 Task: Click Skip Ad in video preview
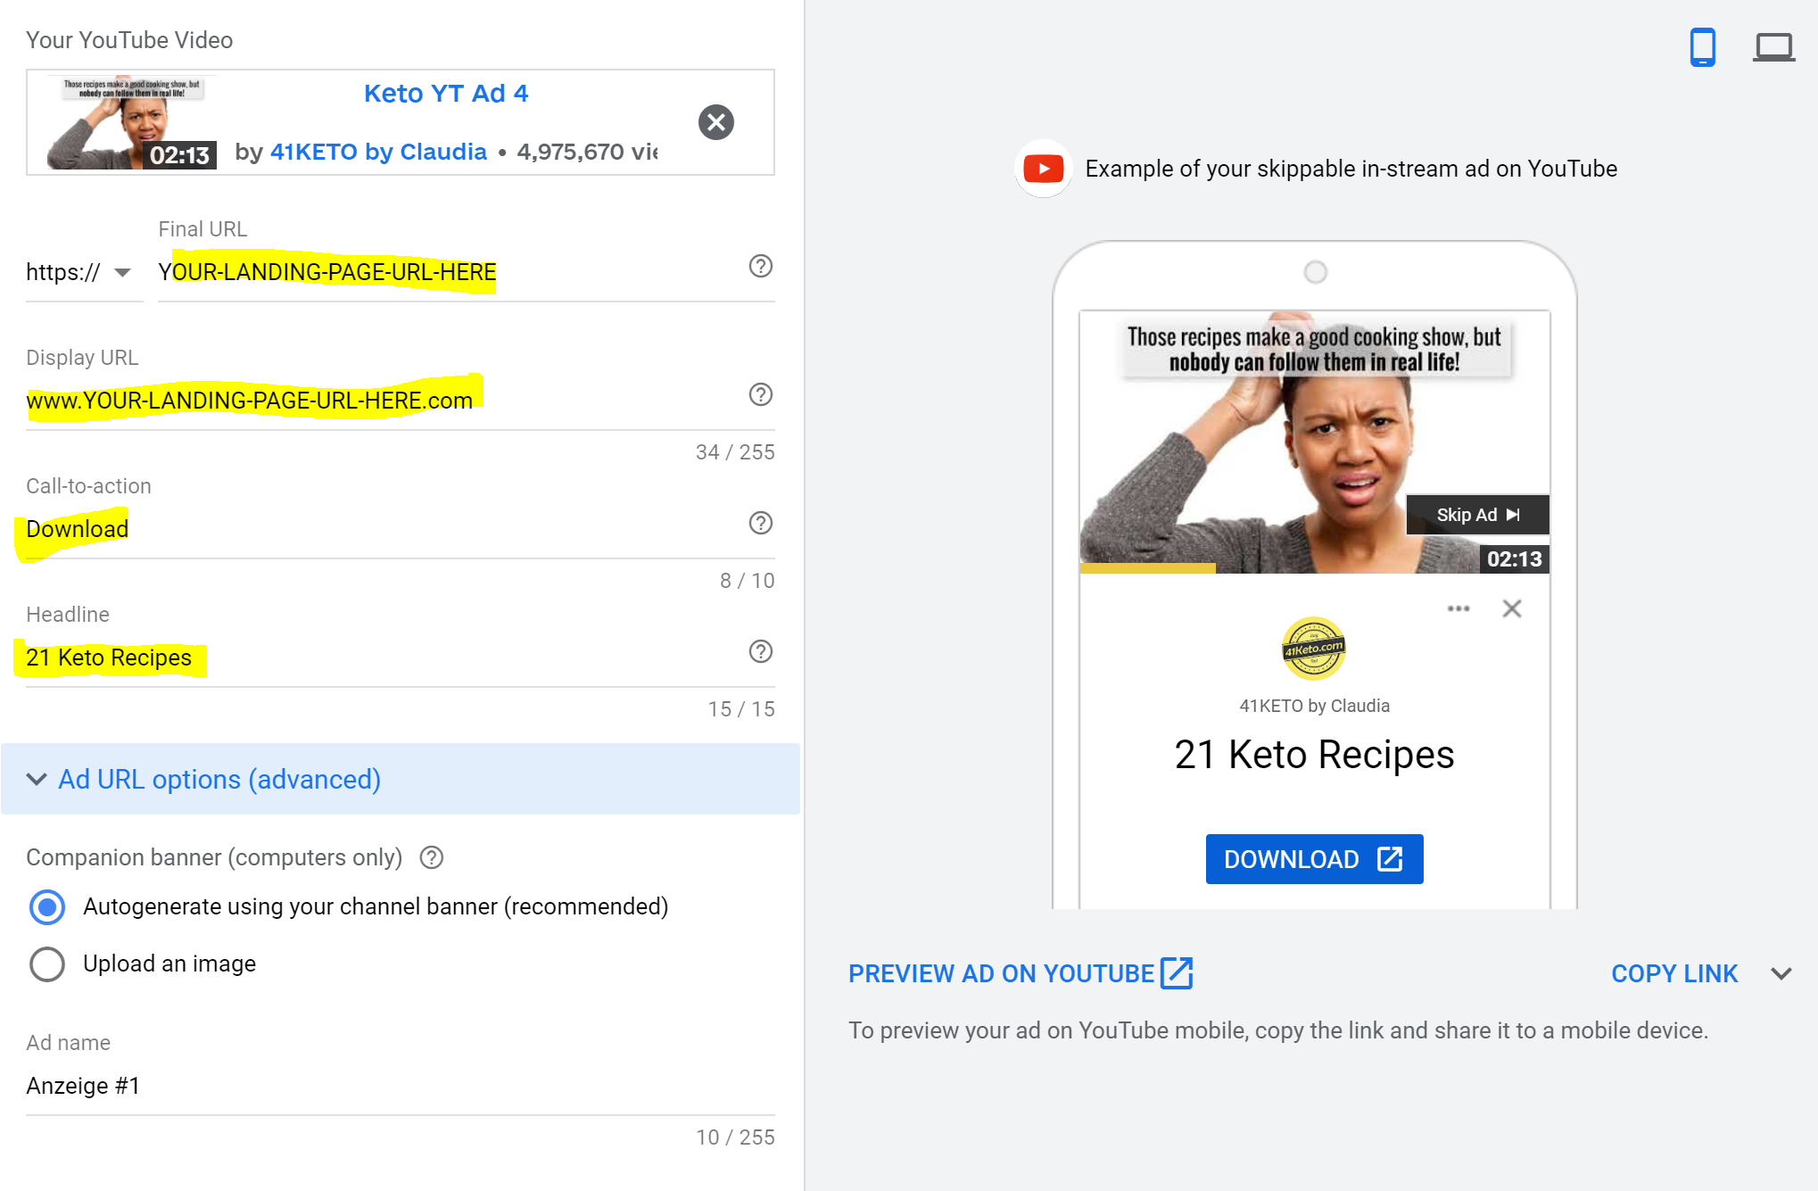click(x=1476, y=515)
